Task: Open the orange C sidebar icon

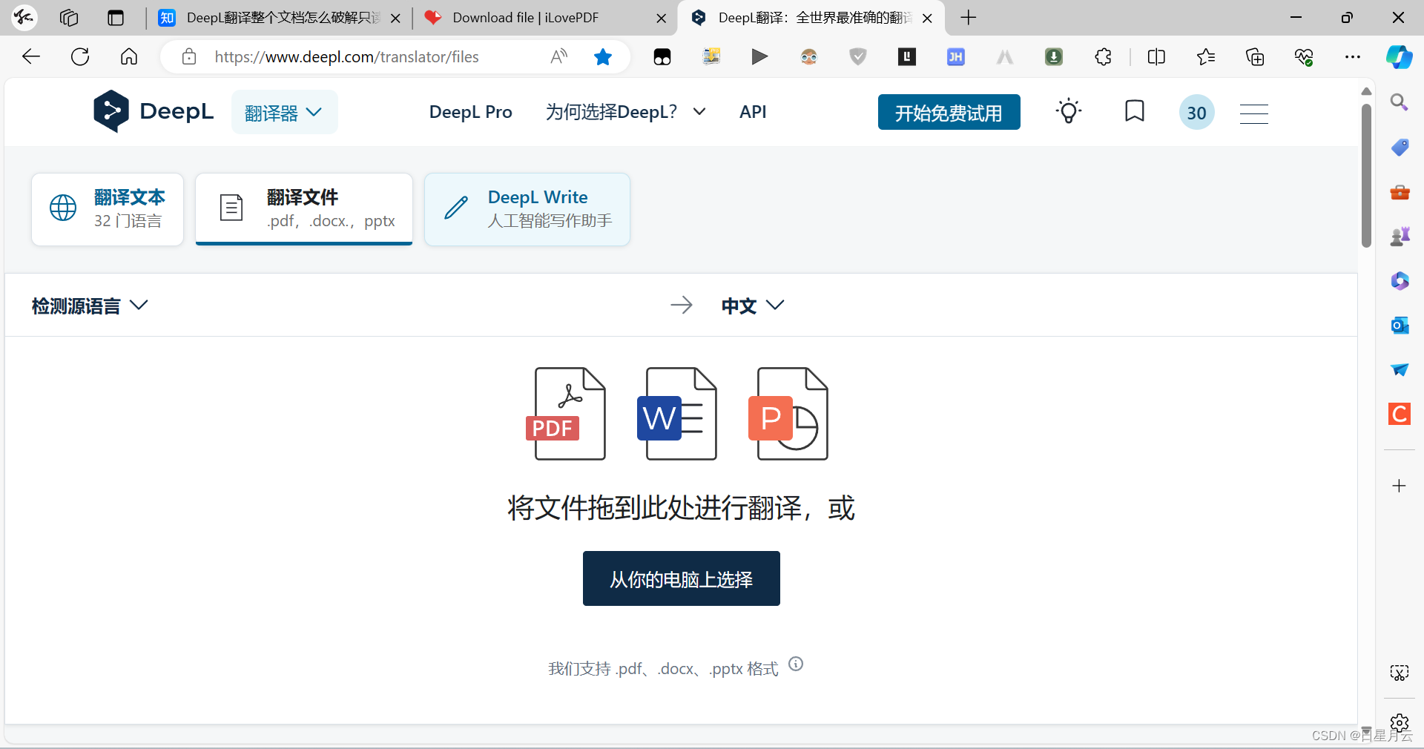Action: [x=1400, y=414]
